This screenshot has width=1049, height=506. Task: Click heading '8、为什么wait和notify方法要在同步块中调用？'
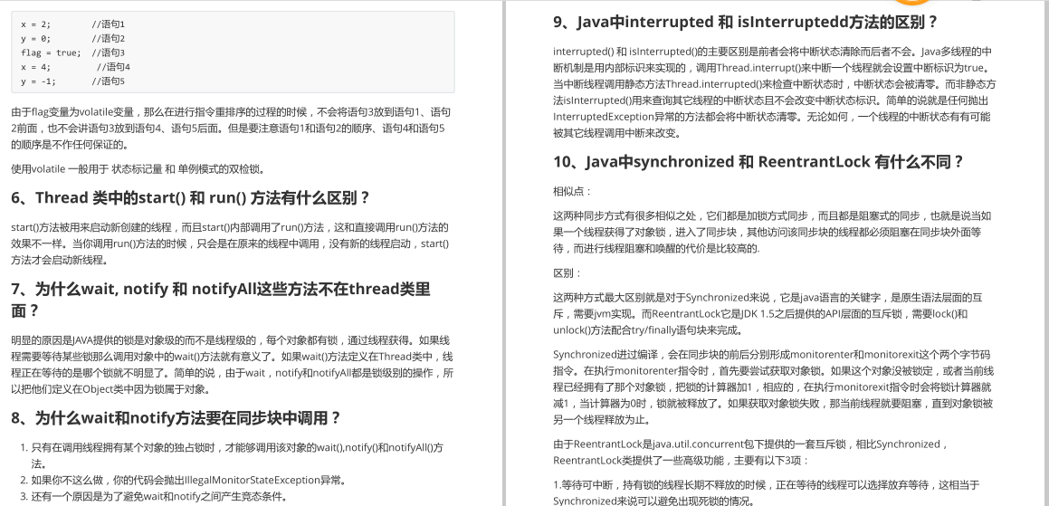pyautogui.click(x=176, y=418)
